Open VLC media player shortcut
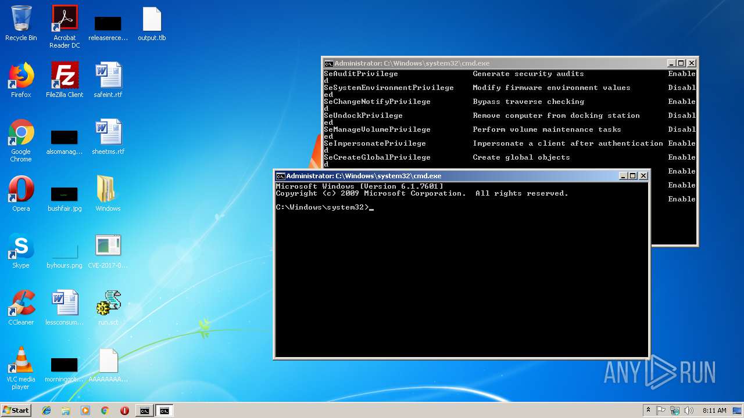Viewport: 744px width, 418px height. pyautogui.click(x=21, y=369)
